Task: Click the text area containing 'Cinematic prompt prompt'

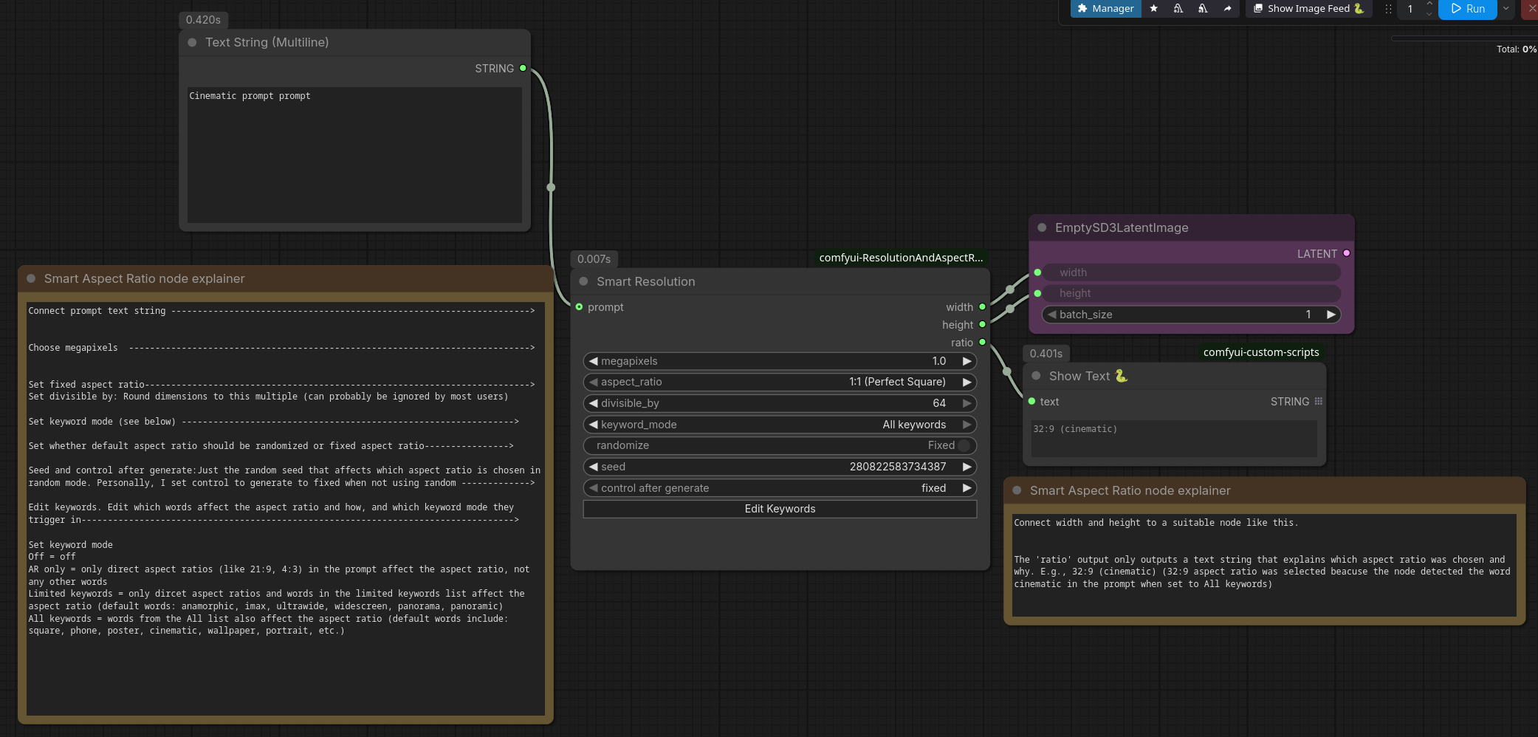Action: (x=354, y=155)
